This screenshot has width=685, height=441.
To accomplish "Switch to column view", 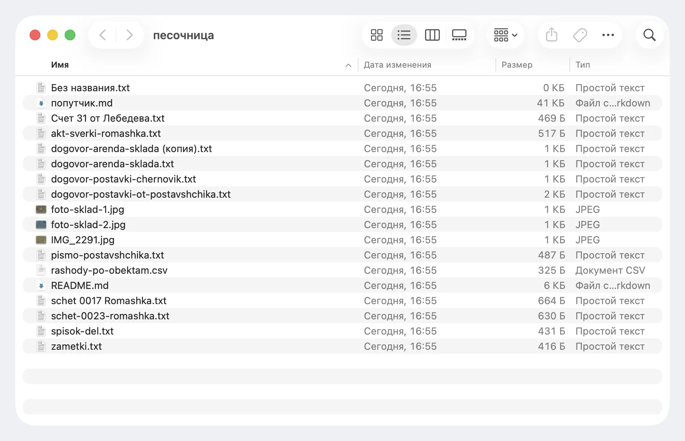I will 432,35.
